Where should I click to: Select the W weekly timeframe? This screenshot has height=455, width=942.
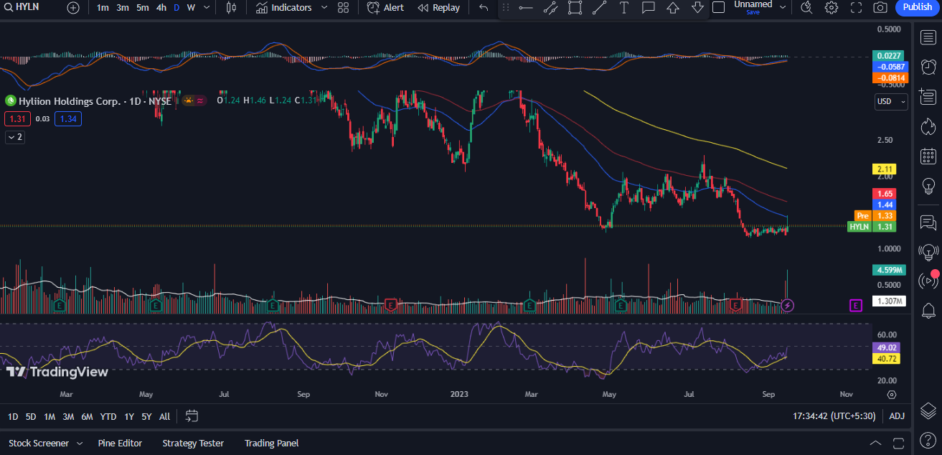(191, 7)
